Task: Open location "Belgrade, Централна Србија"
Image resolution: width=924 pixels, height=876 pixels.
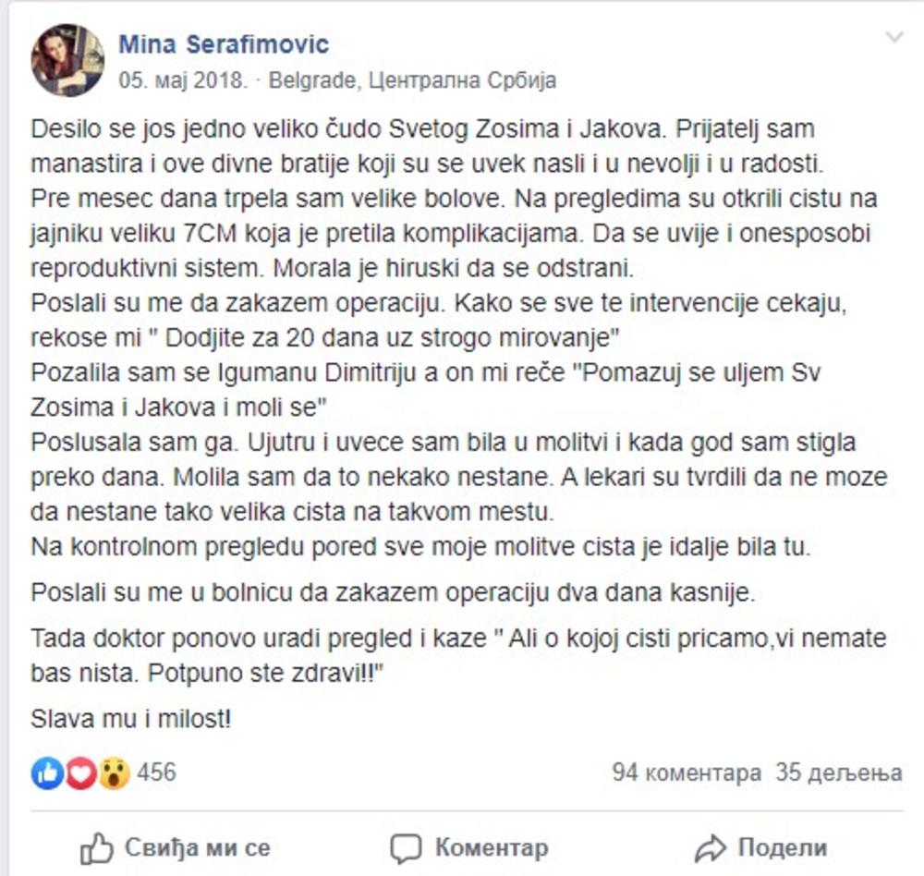Action: click(x=412, y=80)
